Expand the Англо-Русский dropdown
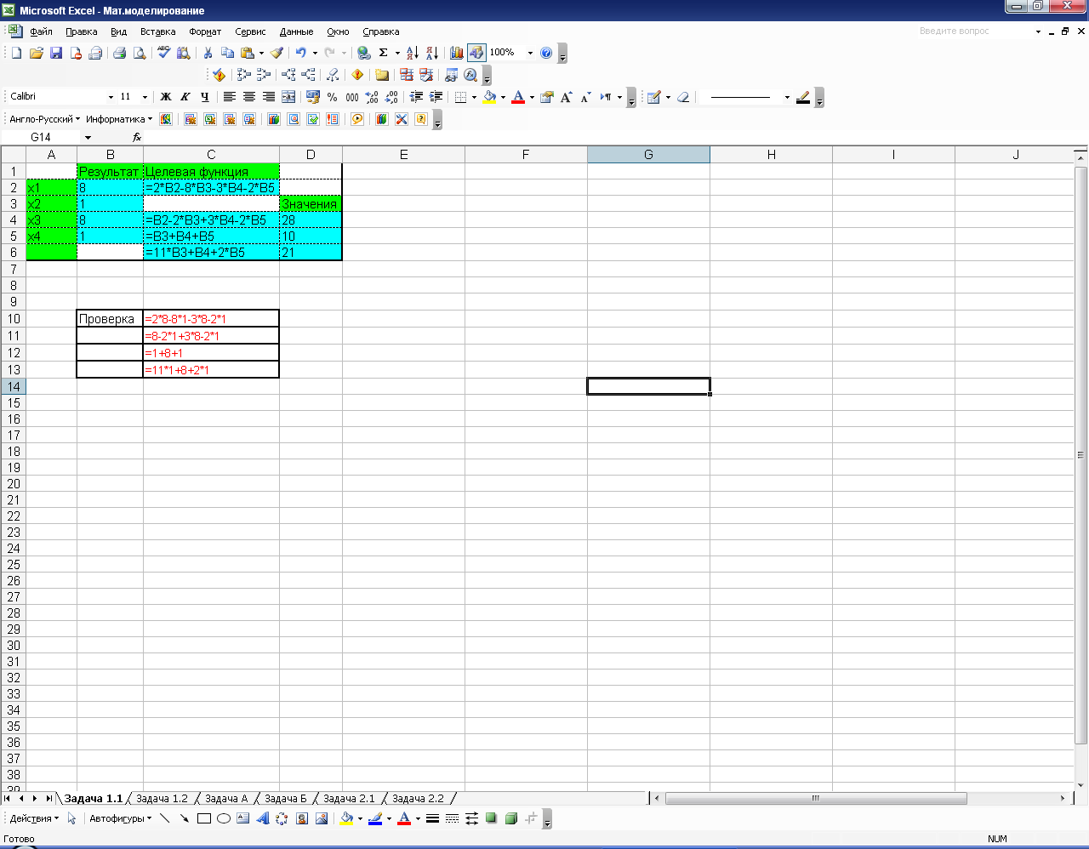Viewport: 1089px width, 849px height. [45, 119]
